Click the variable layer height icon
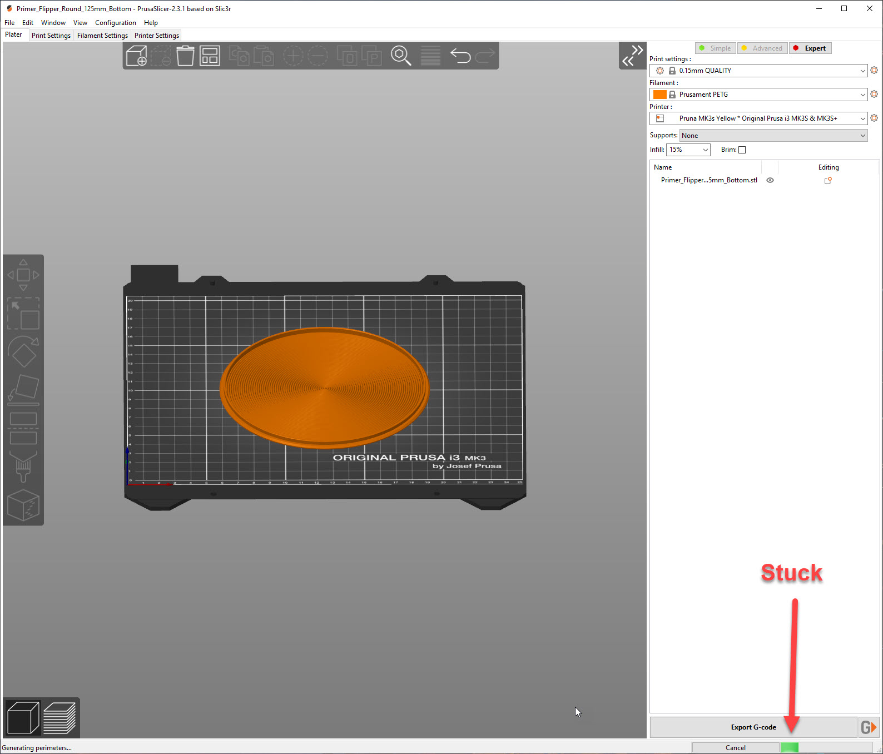The width and height of the screenshot is (883, 754). (430, 56)
